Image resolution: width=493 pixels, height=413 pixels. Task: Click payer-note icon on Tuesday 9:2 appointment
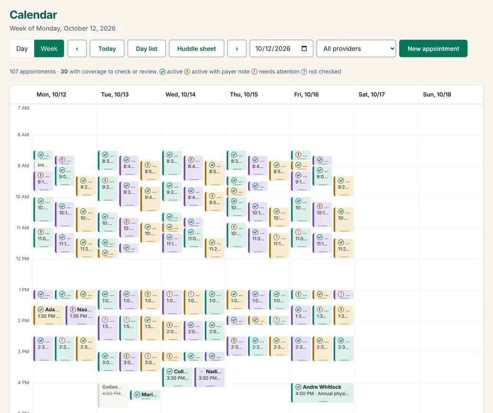[x=105, y=180]
